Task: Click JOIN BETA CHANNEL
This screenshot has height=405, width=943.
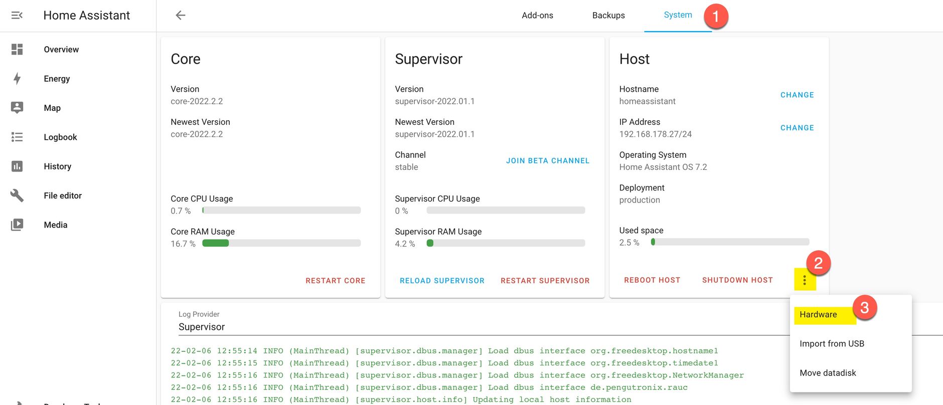Action: pyautogui.click(x=548, y=161)
